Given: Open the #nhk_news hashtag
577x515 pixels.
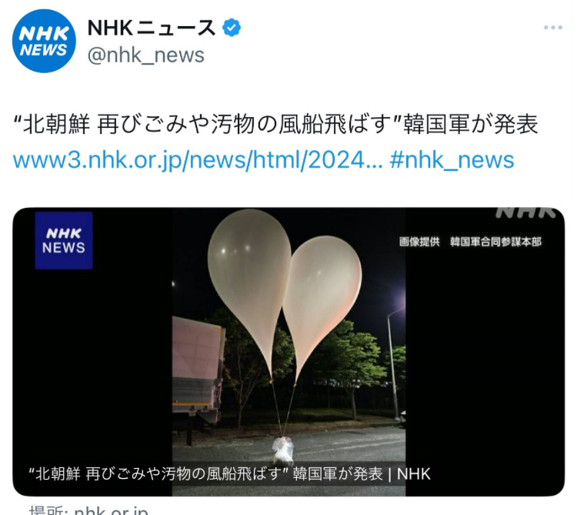Looking at the screenshot, I should click(x=452, y=160).
